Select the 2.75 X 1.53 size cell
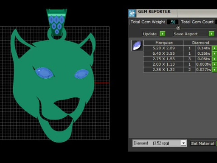 pos(164,59)
